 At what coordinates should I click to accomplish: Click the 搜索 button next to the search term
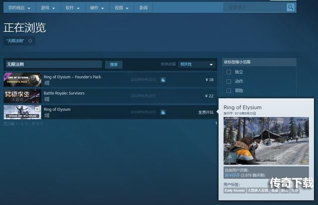114,64
